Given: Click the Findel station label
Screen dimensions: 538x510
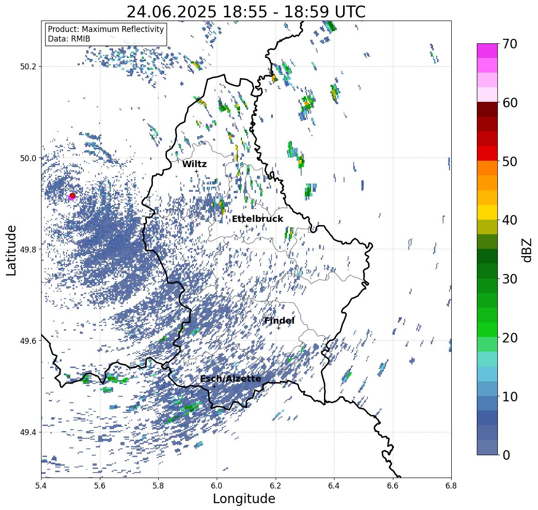Looking at the screenshot, I should [x=279, y=321].
